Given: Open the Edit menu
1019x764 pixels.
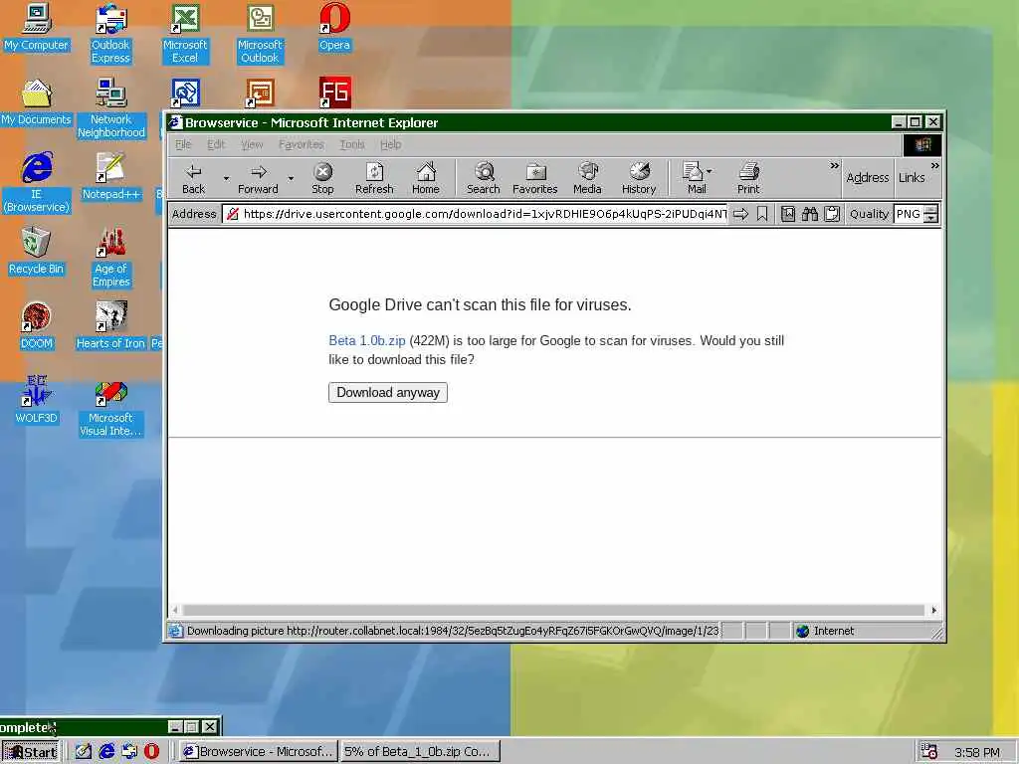Looking at the screenshot, I should point(216,144).
